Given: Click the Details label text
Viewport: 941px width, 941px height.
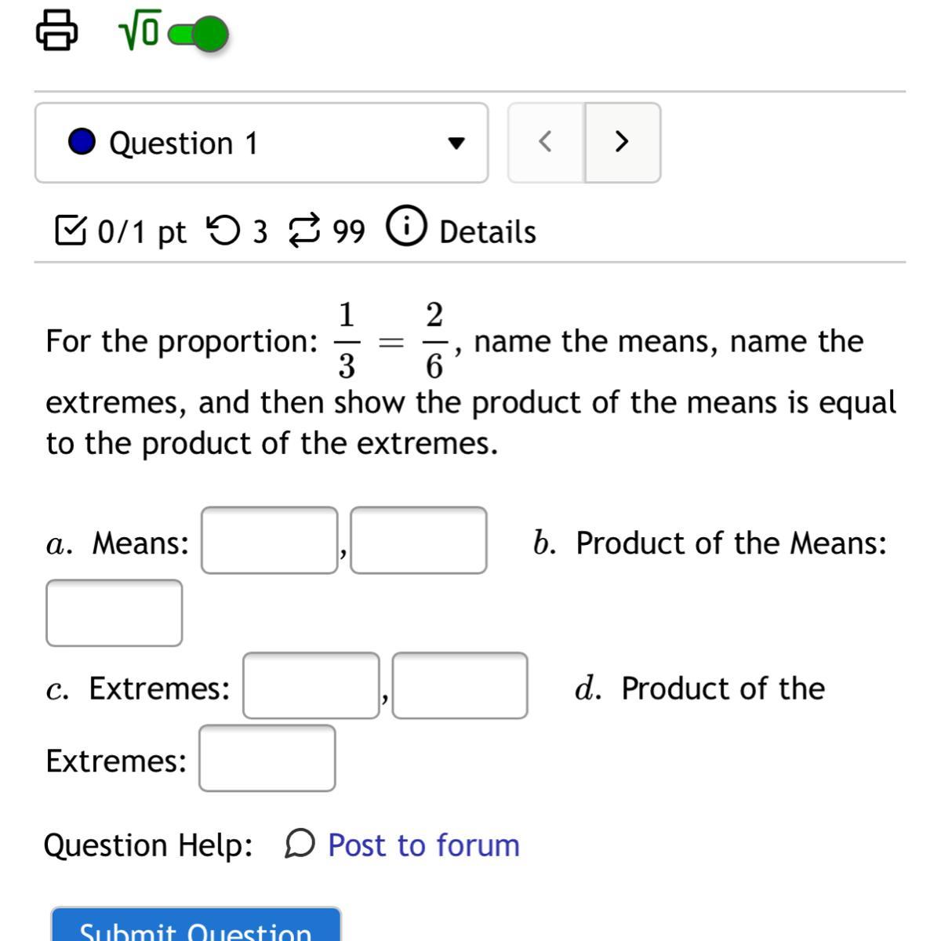Looking at the screenshot, I should point(487,232).
